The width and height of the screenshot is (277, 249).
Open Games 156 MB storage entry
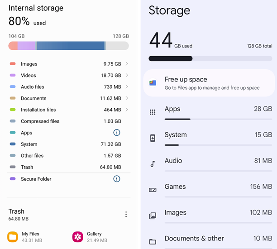tap(210, 190)
